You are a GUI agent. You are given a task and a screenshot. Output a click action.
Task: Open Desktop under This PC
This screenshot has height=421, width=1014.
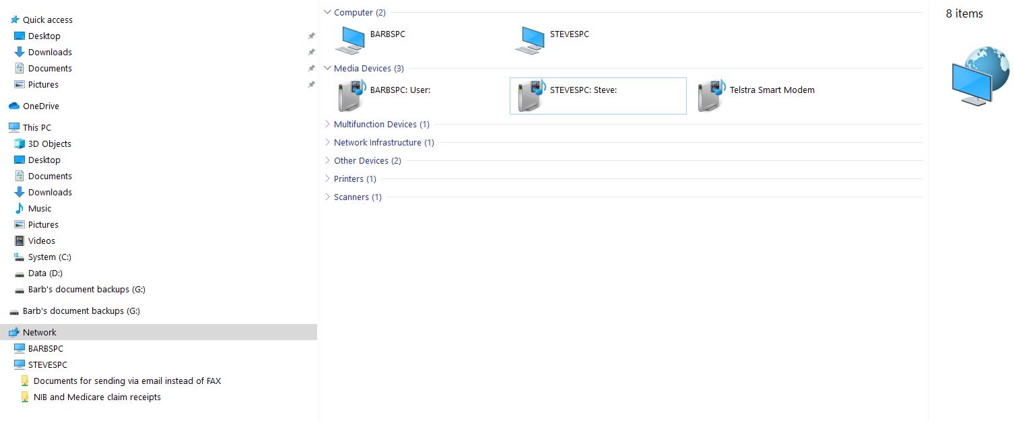pos(44,160)
